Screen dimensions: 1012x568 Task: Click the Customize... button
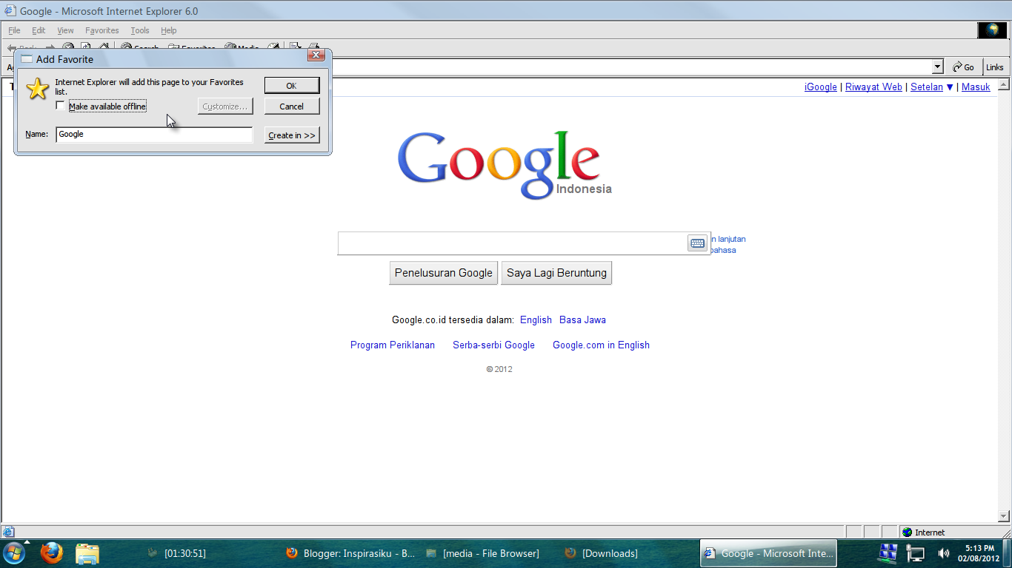point(225,106)
